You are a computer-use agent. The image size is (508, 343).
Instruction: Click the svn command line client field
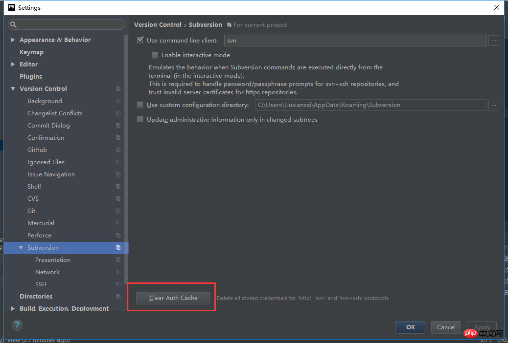tap(355, 41)
